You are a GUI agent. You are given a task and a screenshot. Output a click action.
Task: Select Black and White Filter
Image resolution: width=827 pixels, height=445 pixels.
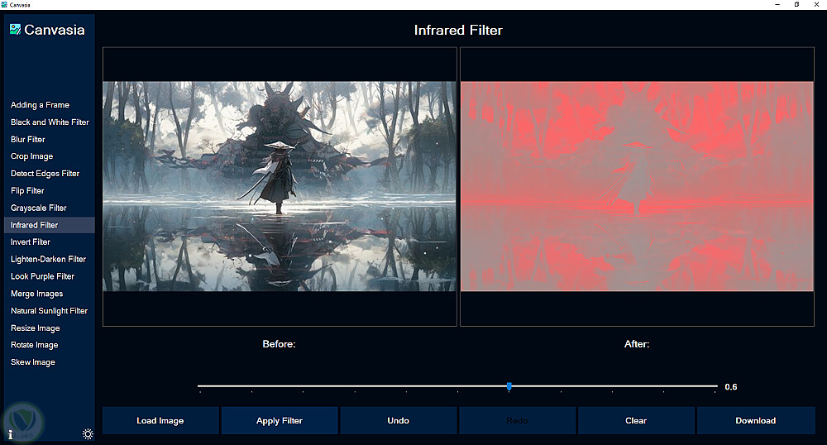tap(50, 122)
